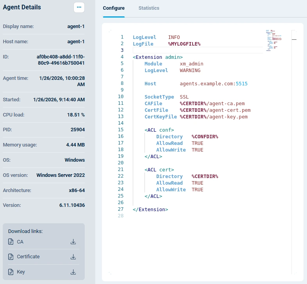Place cursor on empty line 3
307x284 pixels.
[198, 50]
